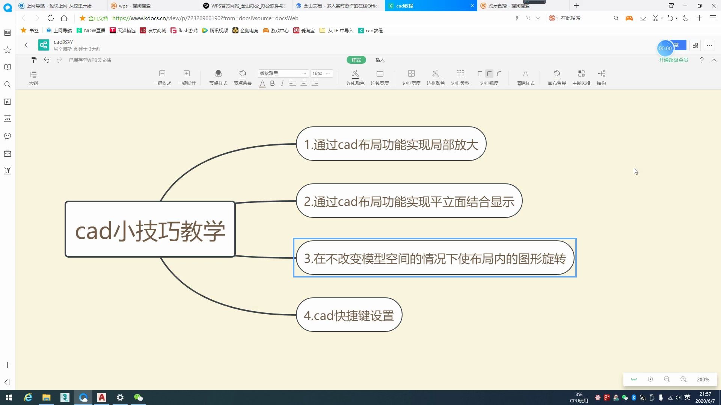721x405 pixels.
Task: Center align node text
Action: (x=304, y=83)
